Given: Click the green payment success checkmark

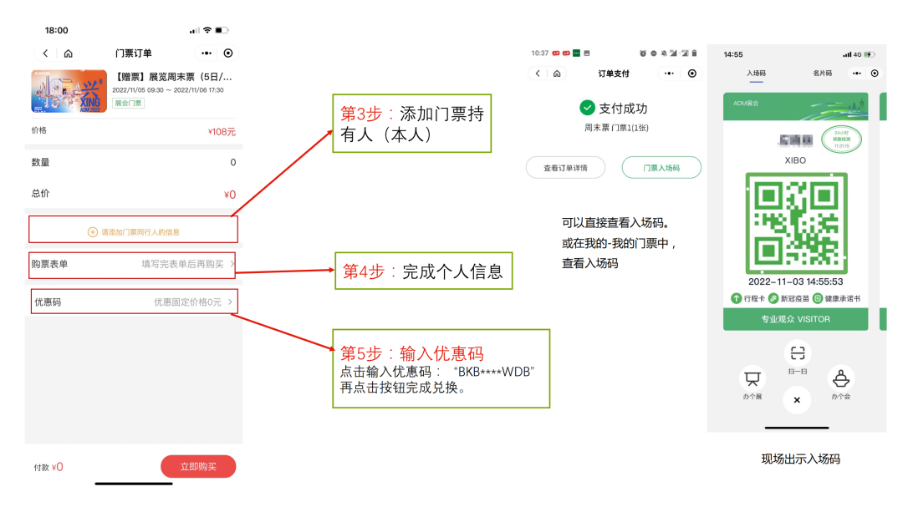Looking at the screenshot, I should tap(587, 108).
